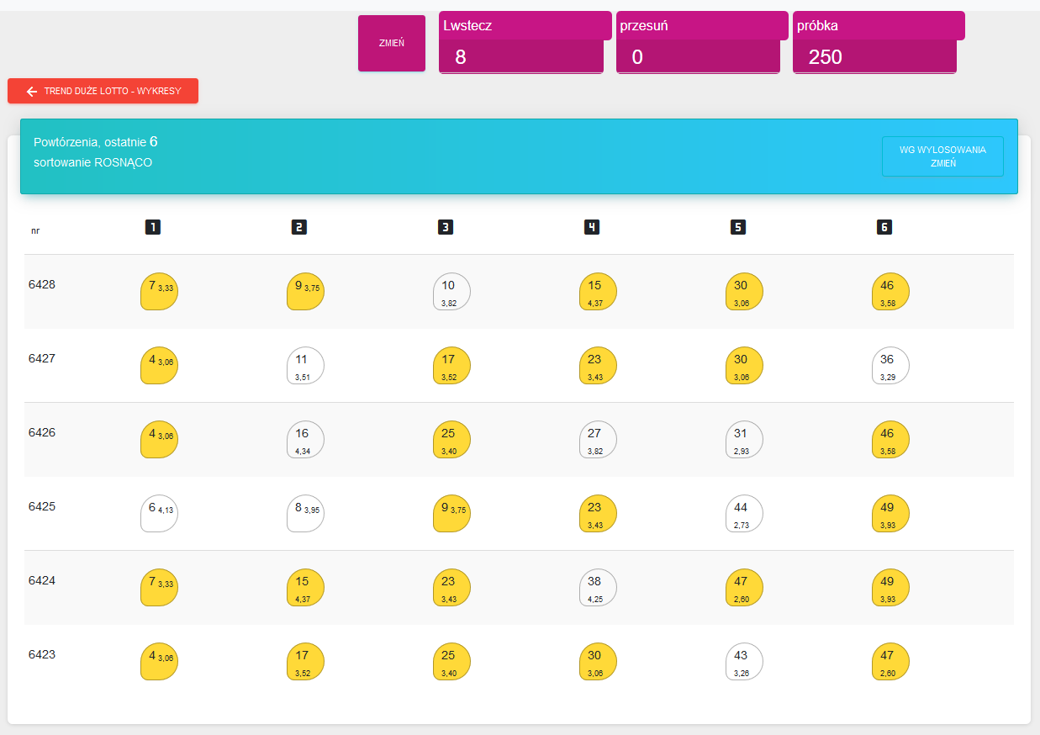1040x735 pixels.
Task: Click ball 46 in row 6428
Action: point(890,291)
